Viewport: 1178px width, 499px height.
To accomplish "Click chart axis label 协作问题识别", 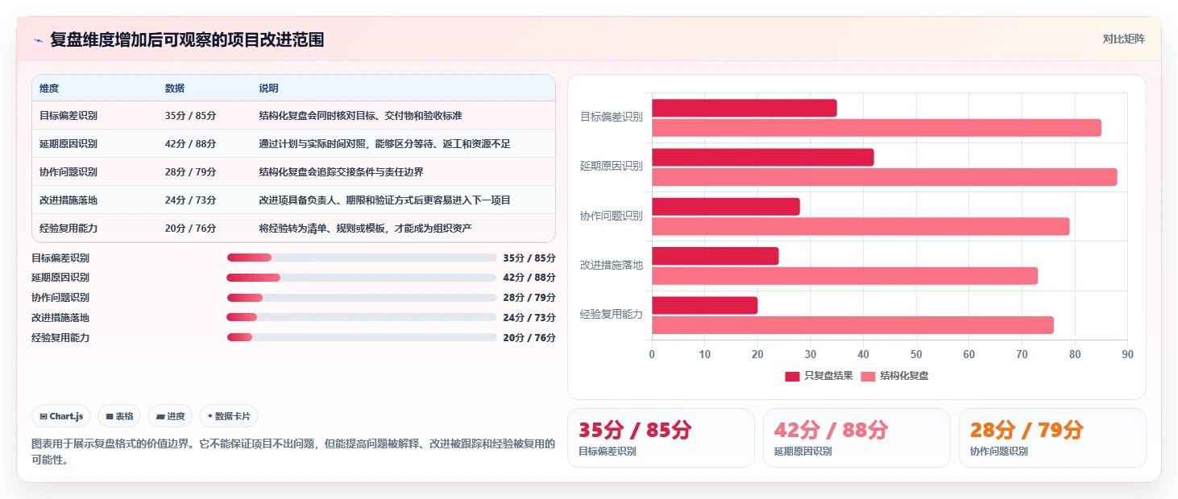I will 612,217.
